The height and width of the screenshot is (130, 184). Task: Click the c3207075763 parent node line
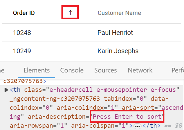[25, 81]
